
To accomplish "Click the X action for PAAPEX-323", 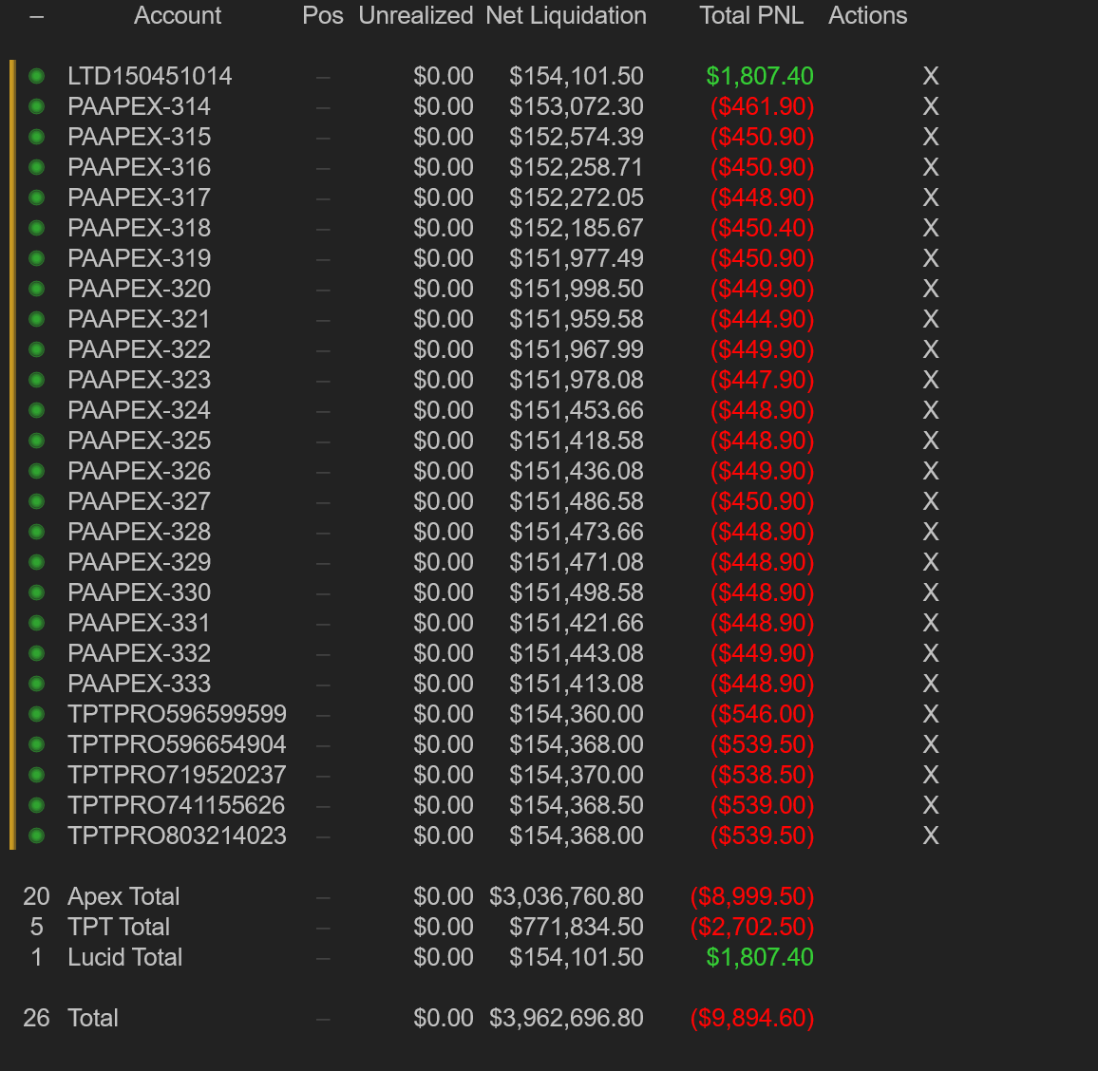I will [x=930, y=380].
